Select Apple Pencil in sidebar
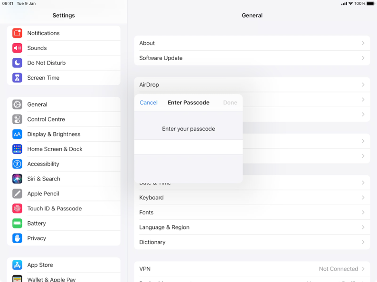Viewport: 377px width, 282px height. point(64,194)
